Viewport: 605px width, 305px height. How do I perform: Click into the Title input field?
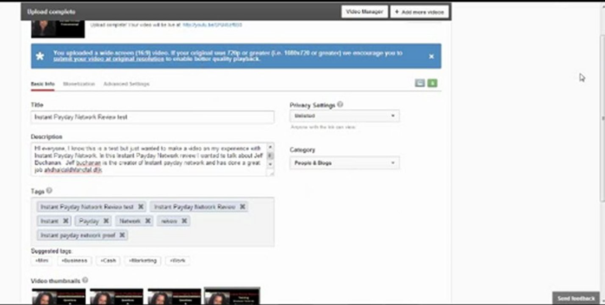coord(153,117)
